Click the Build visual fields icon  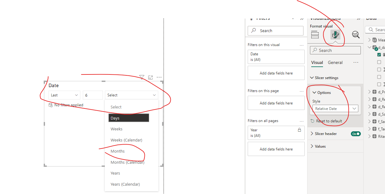pyautogui.click(x=315, y=35)
